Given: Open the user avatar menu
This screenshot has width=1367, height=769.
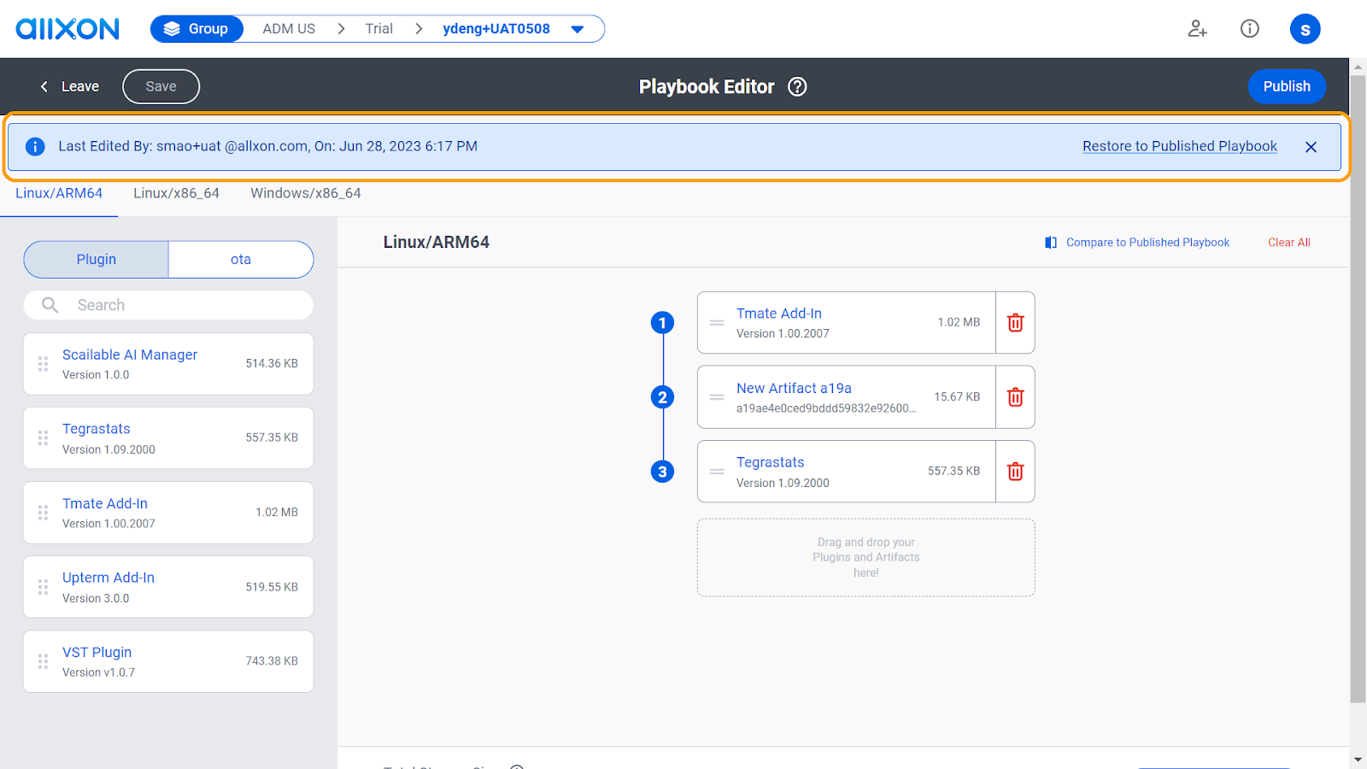Looking at the screenshot, I should point(1305,29).
